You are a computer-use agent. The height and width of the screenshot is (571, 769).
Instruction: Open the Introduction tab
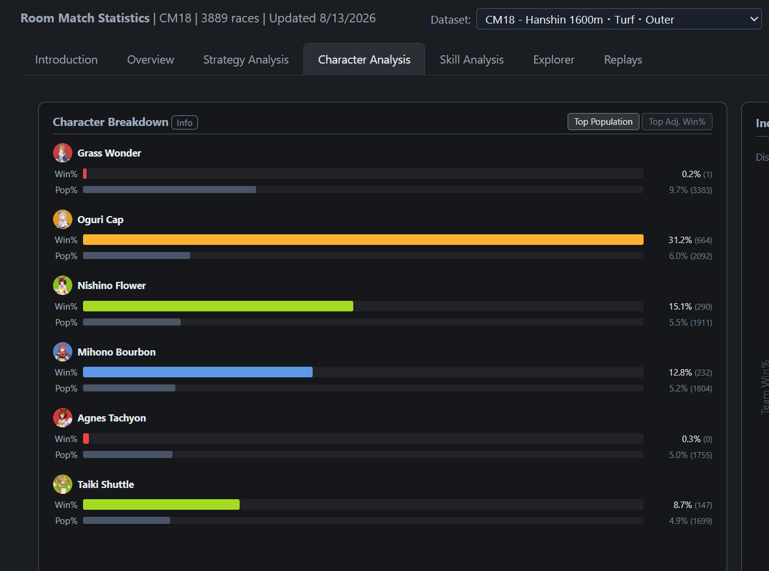[x=67, y=59]
